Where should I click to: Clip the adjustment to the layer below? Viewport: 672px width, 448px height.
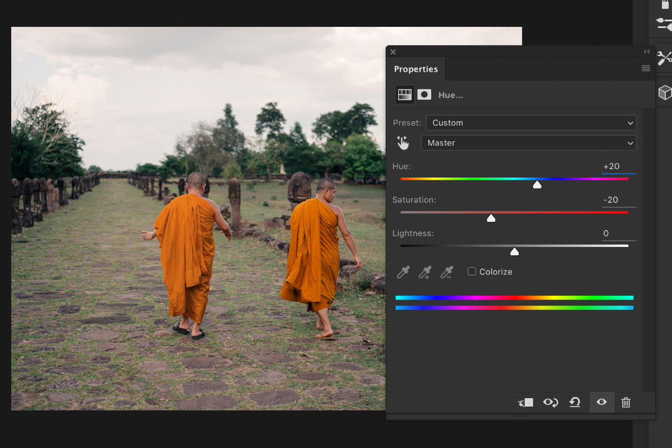point(525,402)
